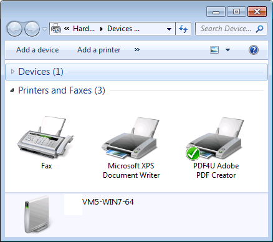Image resolution: width=273 pixels, height=242 pixels.
Task: Open the recent pages dropdown arrow
Action: click(44, 29)
